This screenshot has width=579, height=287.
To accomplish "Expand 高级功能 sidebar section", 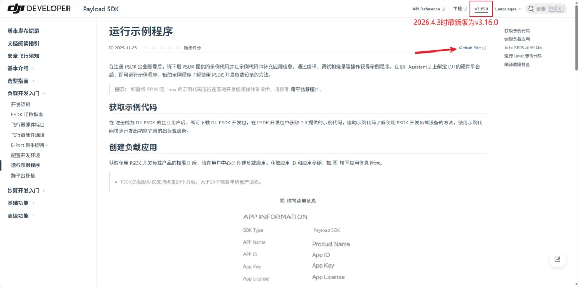I will (34, 216).
